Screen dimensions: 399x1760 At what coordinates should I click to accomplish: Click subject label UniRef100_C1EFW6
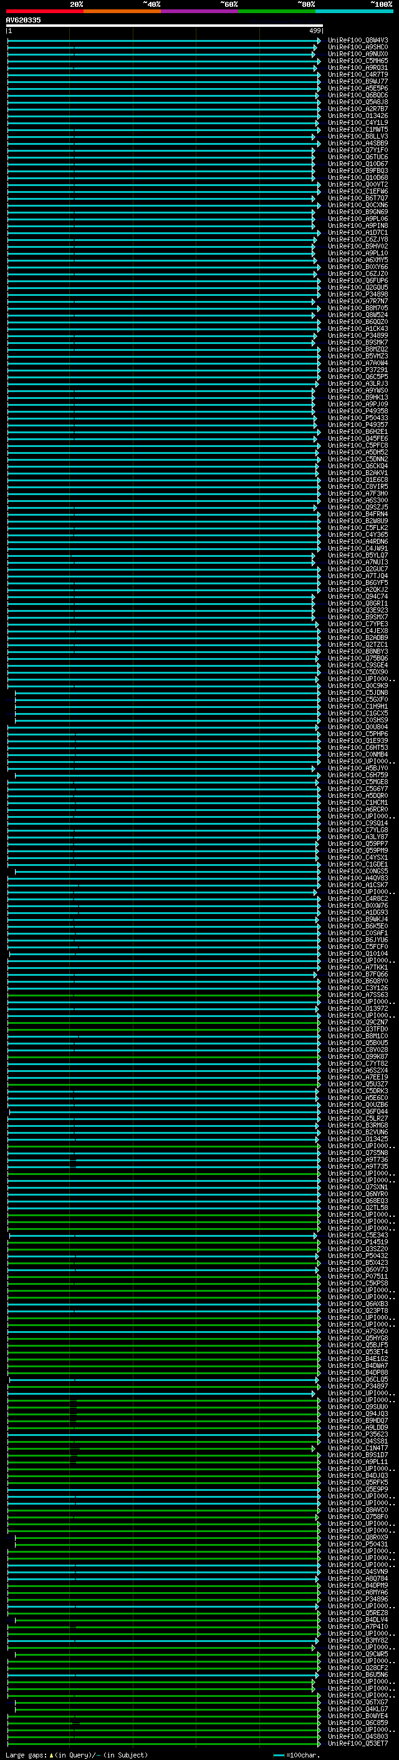(358, 191)
